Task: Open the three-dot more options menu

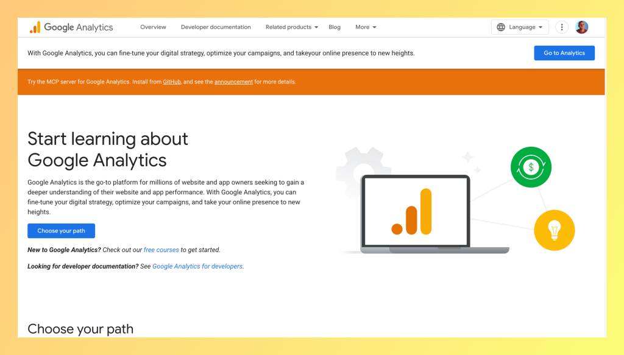Action: click(x=562, y=27)
